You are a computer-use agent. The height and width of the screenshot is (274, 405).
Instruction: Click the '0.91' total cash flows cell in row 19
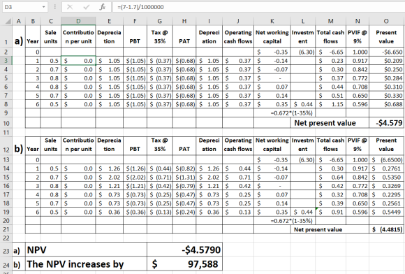click(x=330, y=212)
